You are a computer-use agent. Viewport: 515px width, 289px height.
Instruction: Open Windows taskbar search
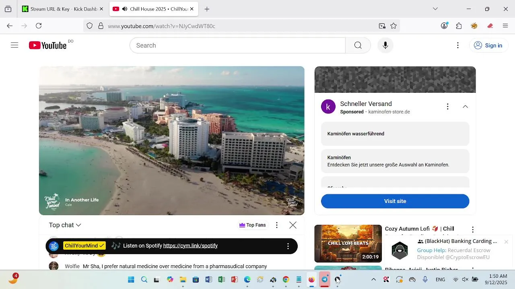pyautogui.click(x=144, y=279)
